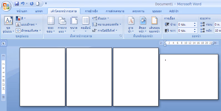Click the New document icon in Quick Access
Screen dimensions: 221x111
pos(37,4)
